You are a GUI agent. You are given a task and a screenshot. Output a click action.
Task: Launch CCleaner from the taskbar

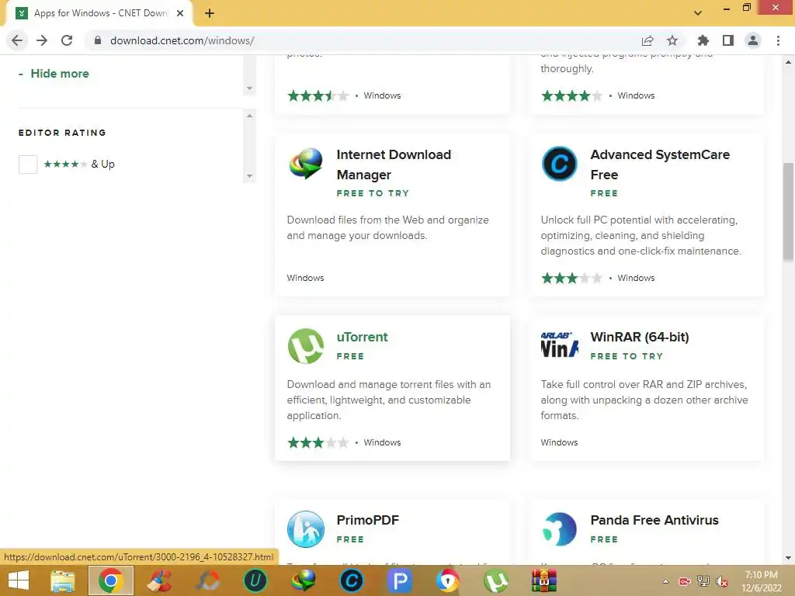(158, 580)
